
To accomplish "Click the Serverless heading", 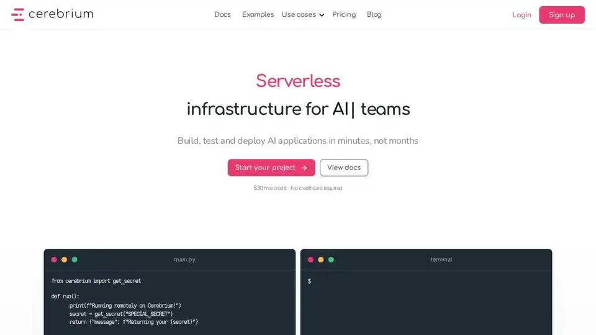I will [298, 81].
